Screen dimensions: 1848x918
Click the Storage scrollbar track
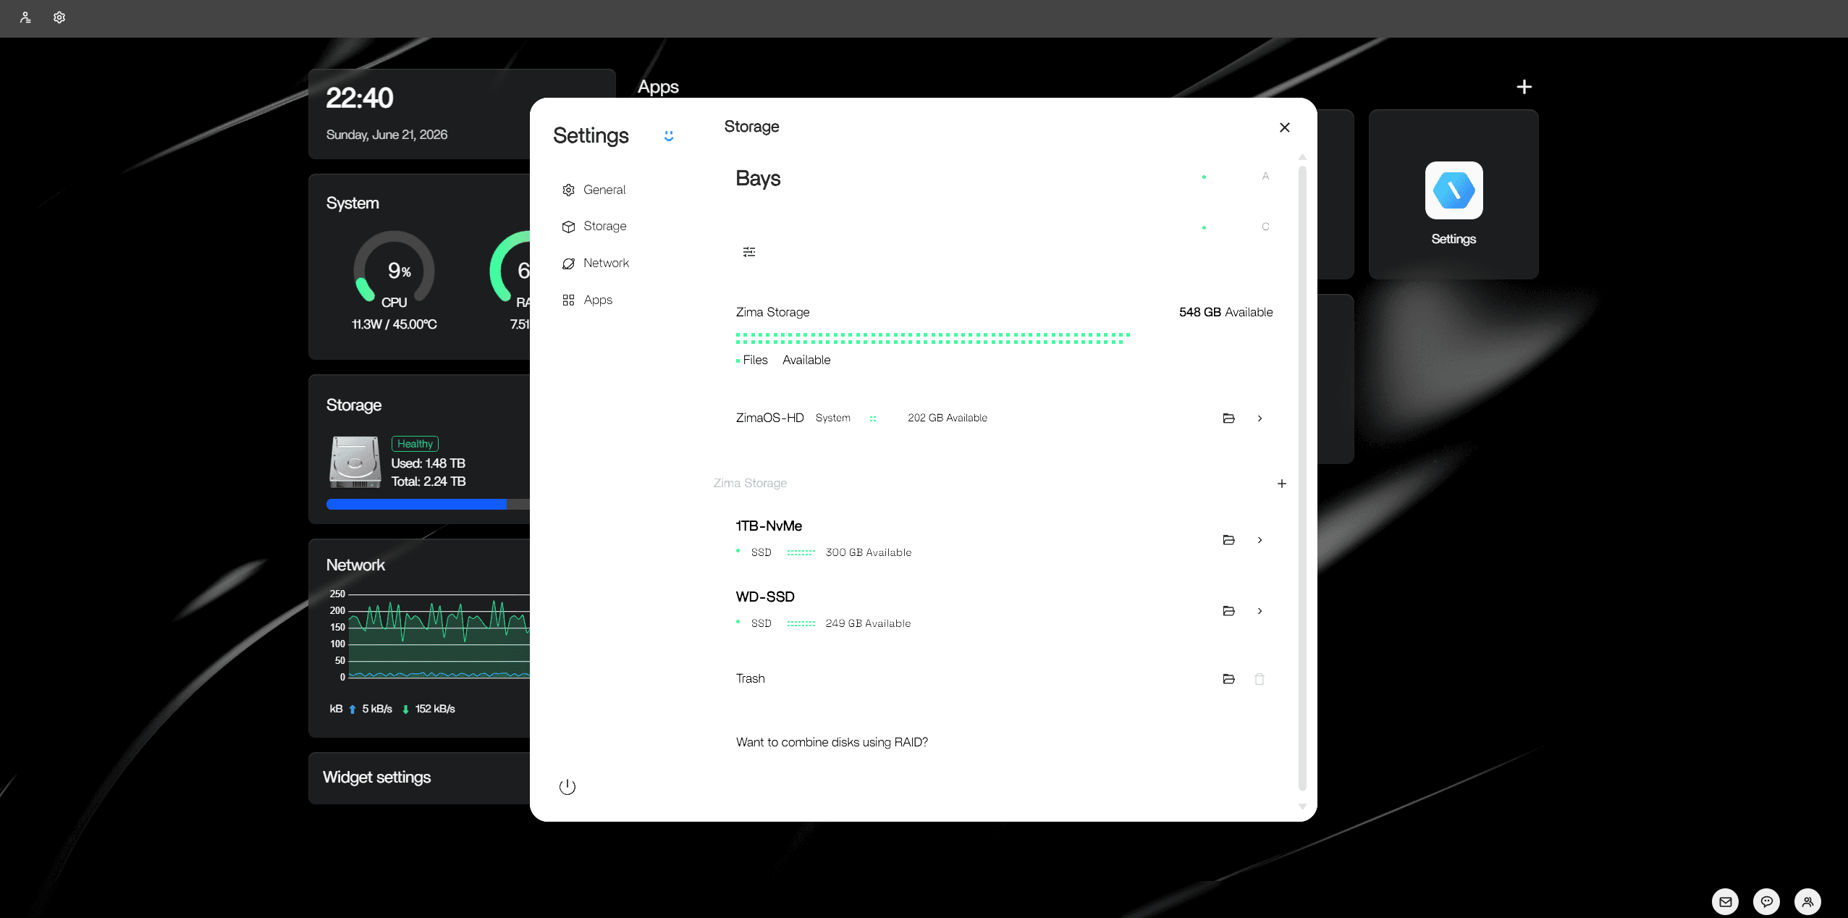1302,478
